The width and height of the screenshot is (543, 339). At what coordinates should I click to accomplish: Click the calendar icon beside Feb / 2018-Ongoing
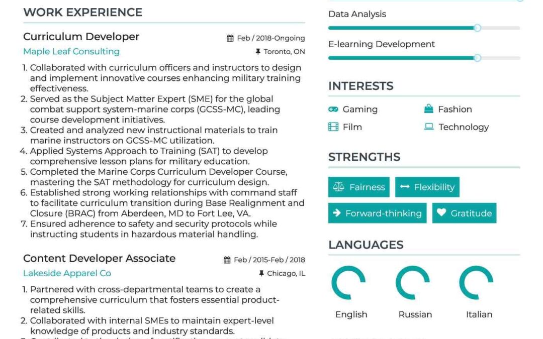click(230, 38)
